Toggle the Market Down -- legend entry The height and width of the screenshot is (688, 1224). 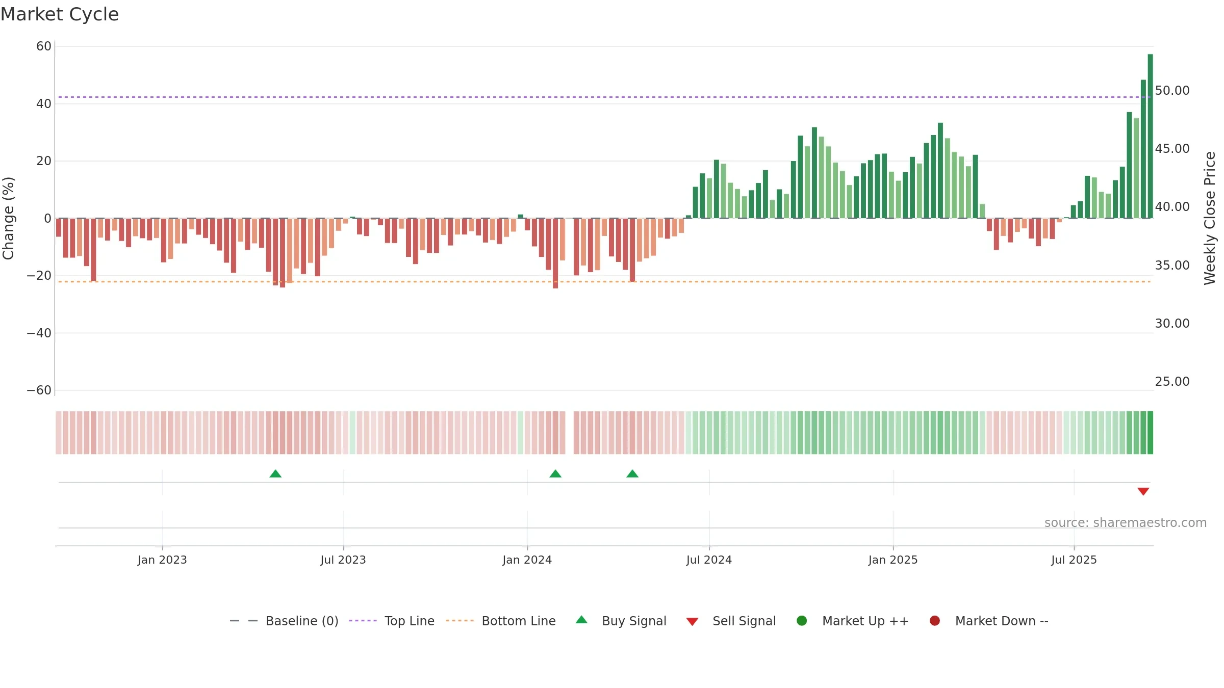pos(989,621)
